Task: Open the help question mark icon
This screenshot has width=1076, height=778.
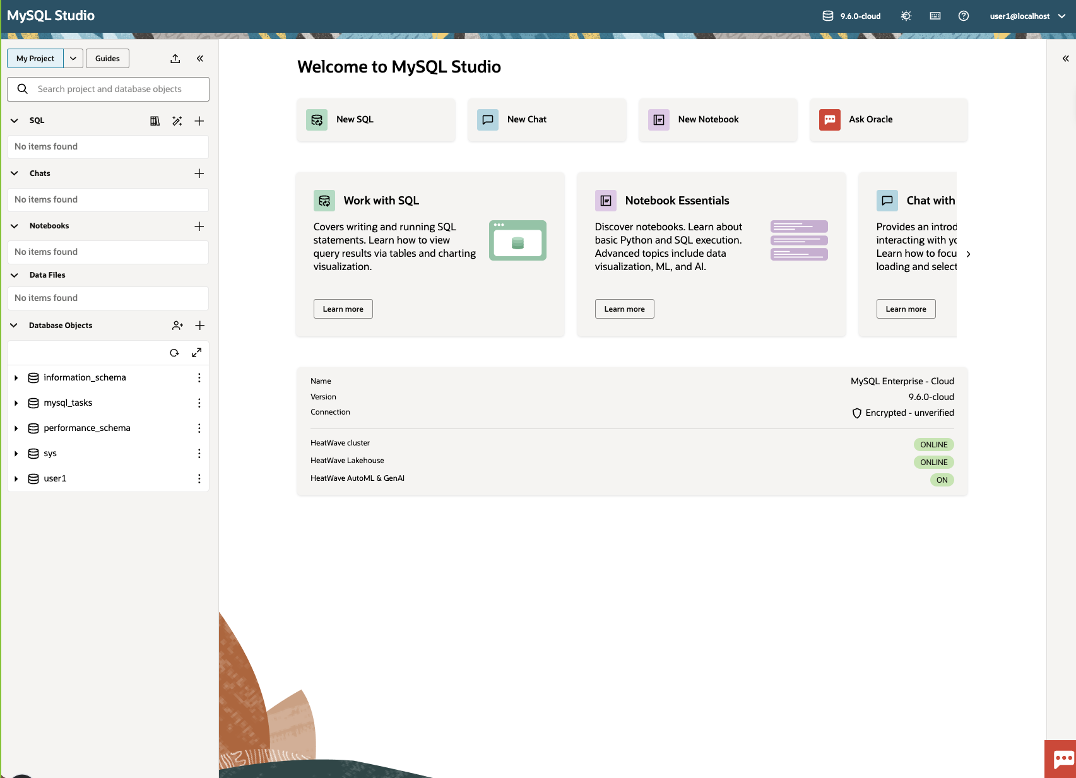Action: (x=964, y=16)
